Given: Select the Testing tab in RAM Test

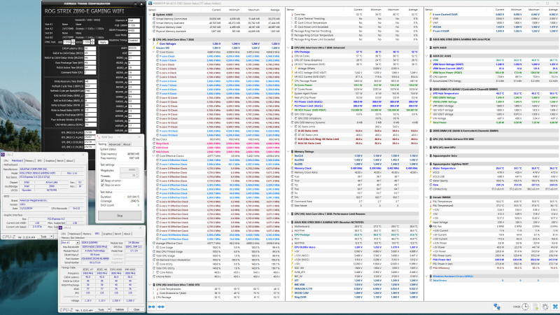Looking at the screenshot, I should coord(102,144).
